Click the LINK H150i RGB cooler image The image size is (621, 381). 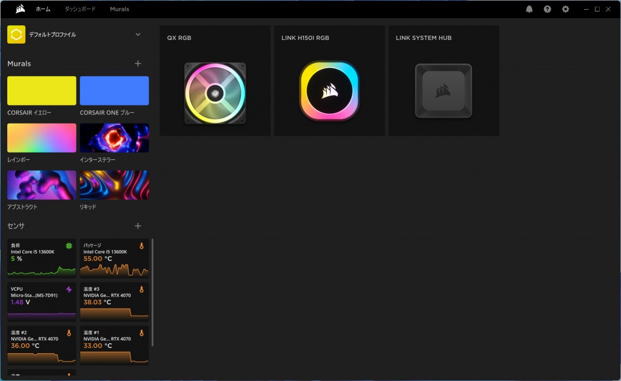(x=329, y=91)
